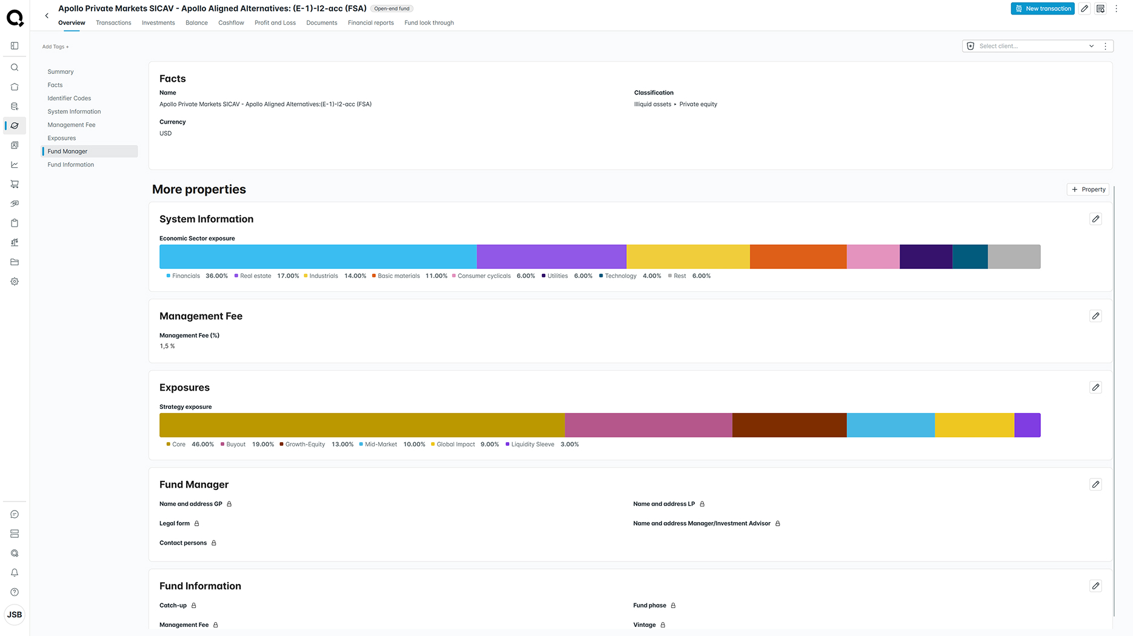Viewport: 1133px width, 636px height.
Task: Click the pink Buyout strategy bar segment
Action: (x=649, y=425)
